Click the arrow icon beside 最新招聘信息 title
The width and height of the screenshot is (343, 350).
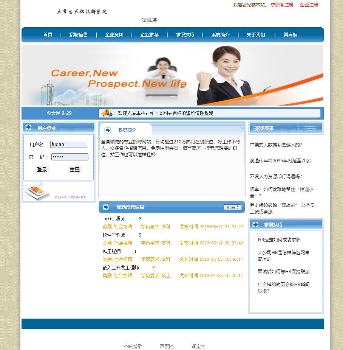click(105, 207)
